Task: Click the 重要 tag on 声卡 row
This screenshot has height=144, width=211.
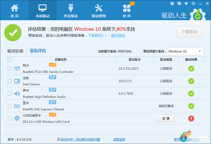Action: (53, 90)
